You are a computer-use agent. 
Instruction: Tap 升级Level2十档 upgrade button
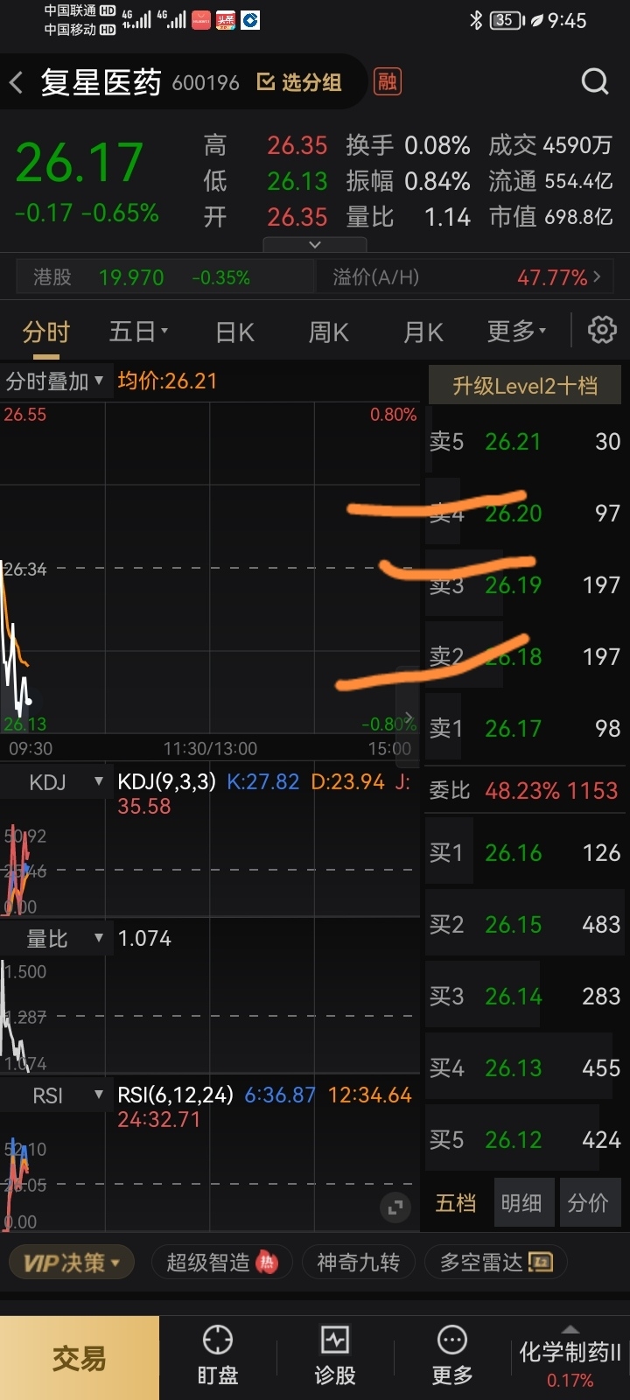(525, 386)
